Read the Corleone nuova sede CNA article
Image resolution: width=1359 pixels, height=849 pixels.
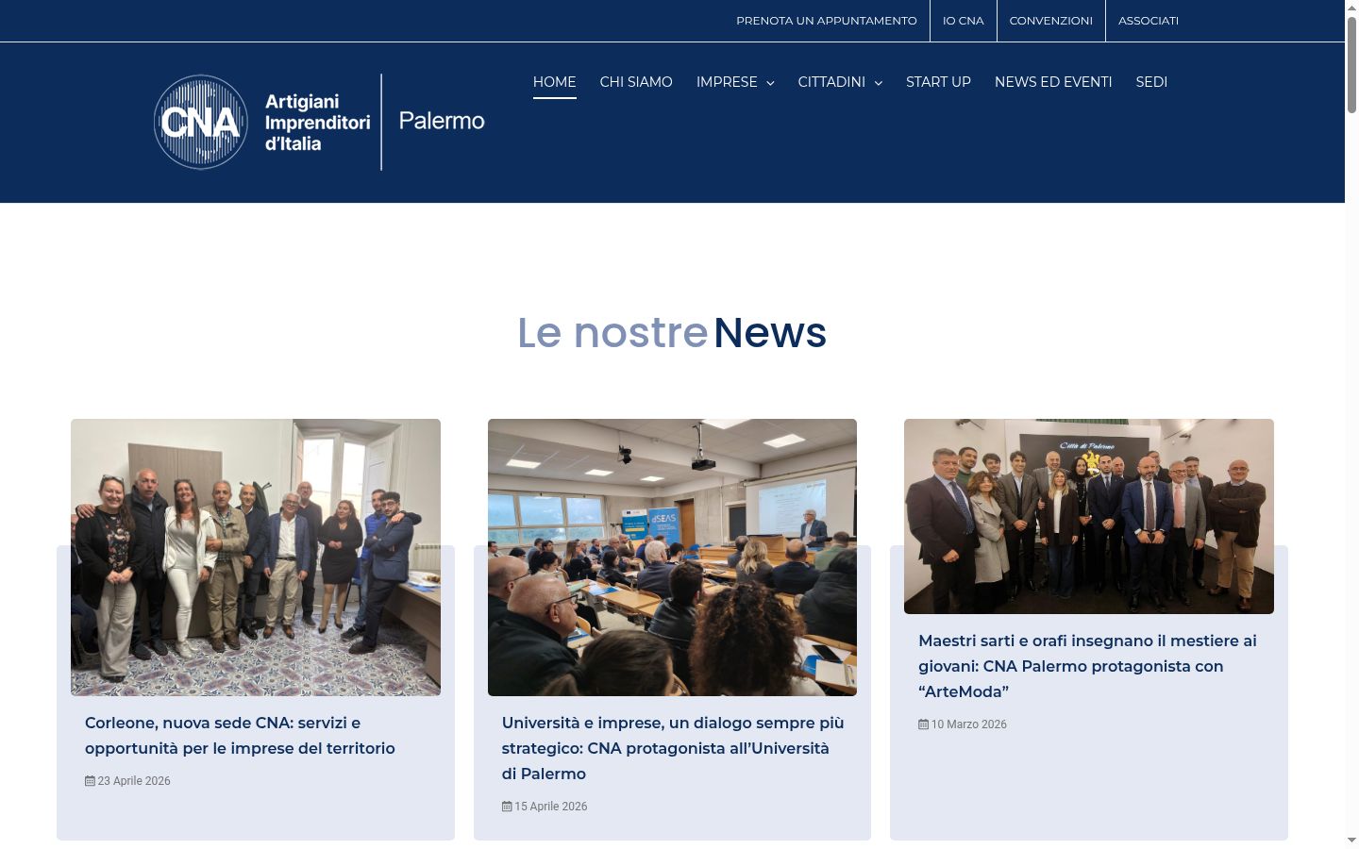240,736
